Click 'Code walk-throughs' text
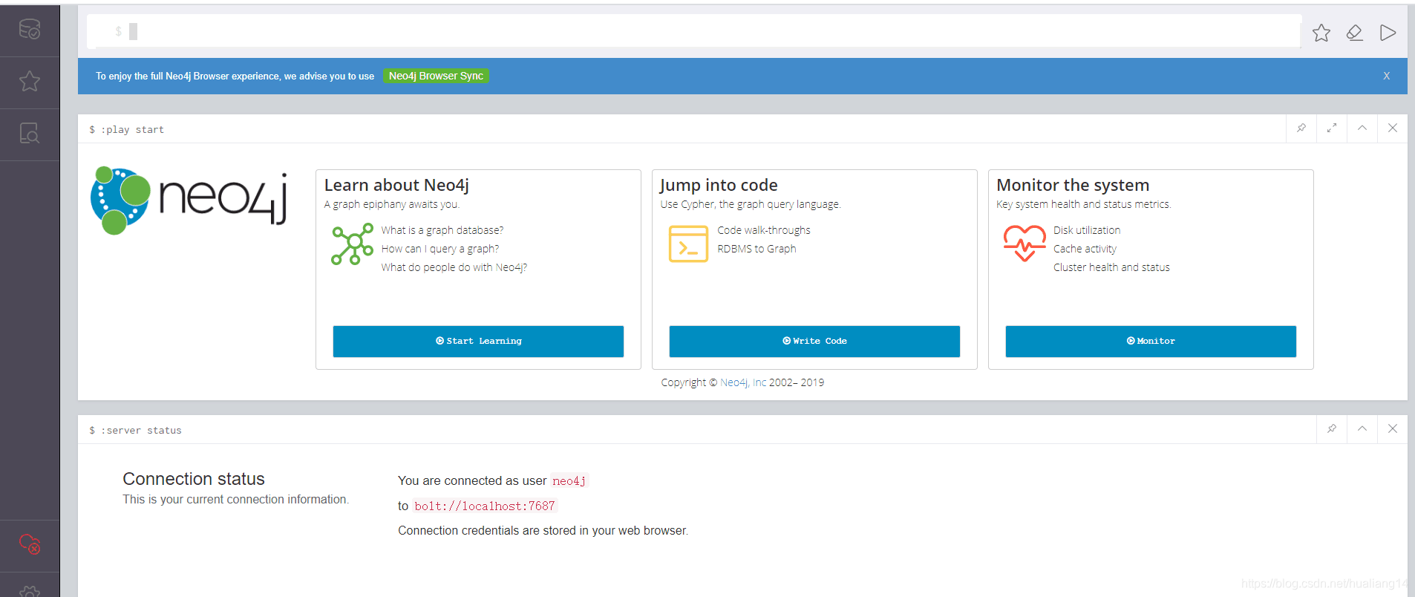Viewport: 1415px width, 597px height. (x=764, y=230)
